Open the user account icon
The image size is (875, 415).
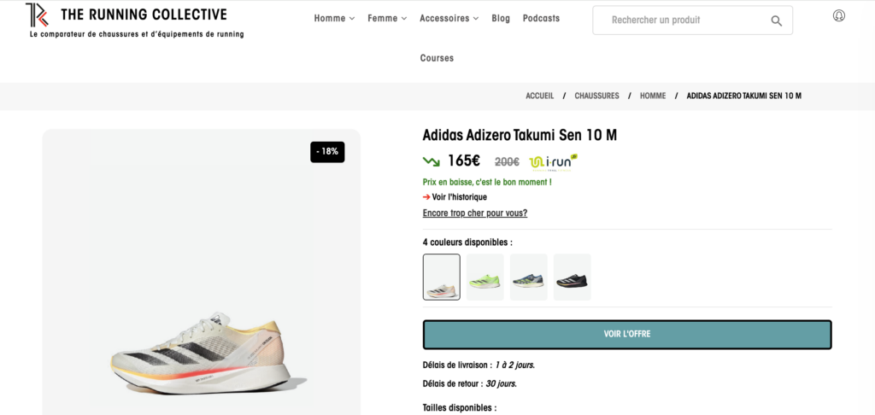[x=838, y=15]
